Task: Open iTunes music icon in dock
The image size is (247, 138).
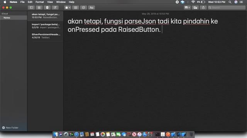Action: tap(139, 134)
